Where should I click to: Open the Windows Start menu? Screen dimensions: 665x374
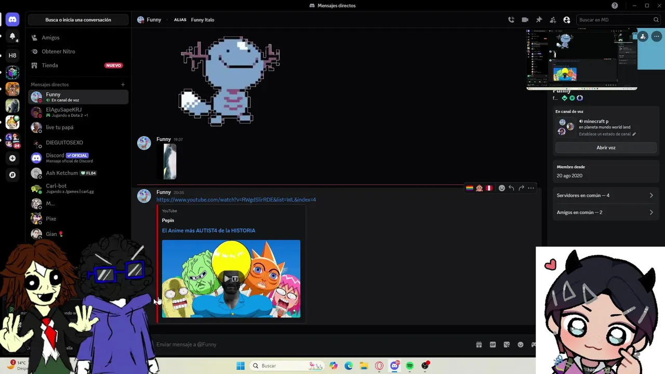[241, 366]
